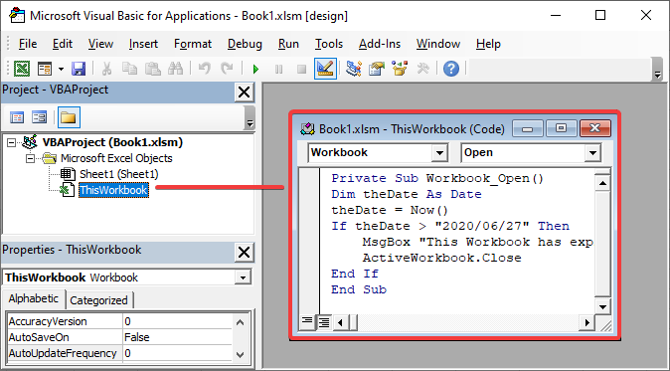
Task: Open the ThisWorkbook Workbook object dropdown
Action: point(243,278)
